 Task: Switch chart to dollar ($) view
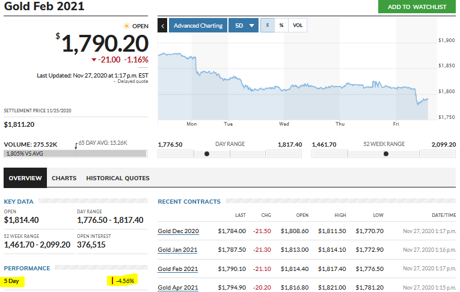coord(267,25)
